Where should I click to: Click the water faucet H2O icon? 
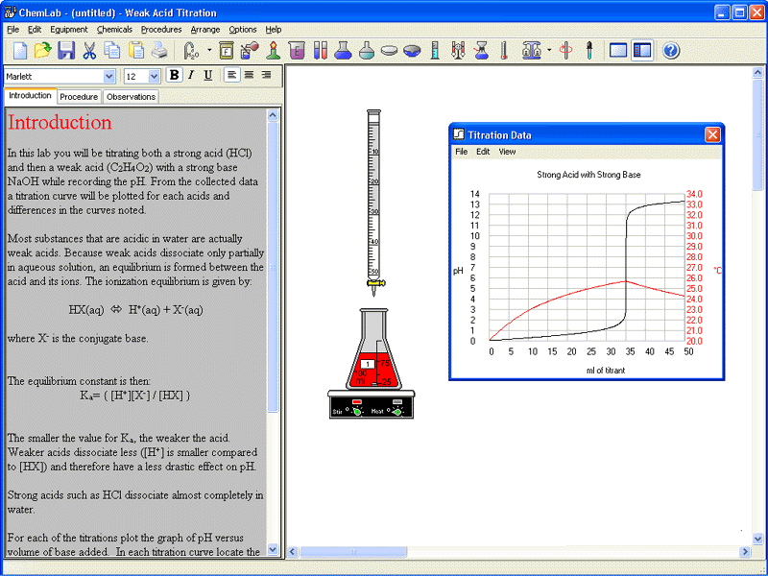click(x=190, y=51)
